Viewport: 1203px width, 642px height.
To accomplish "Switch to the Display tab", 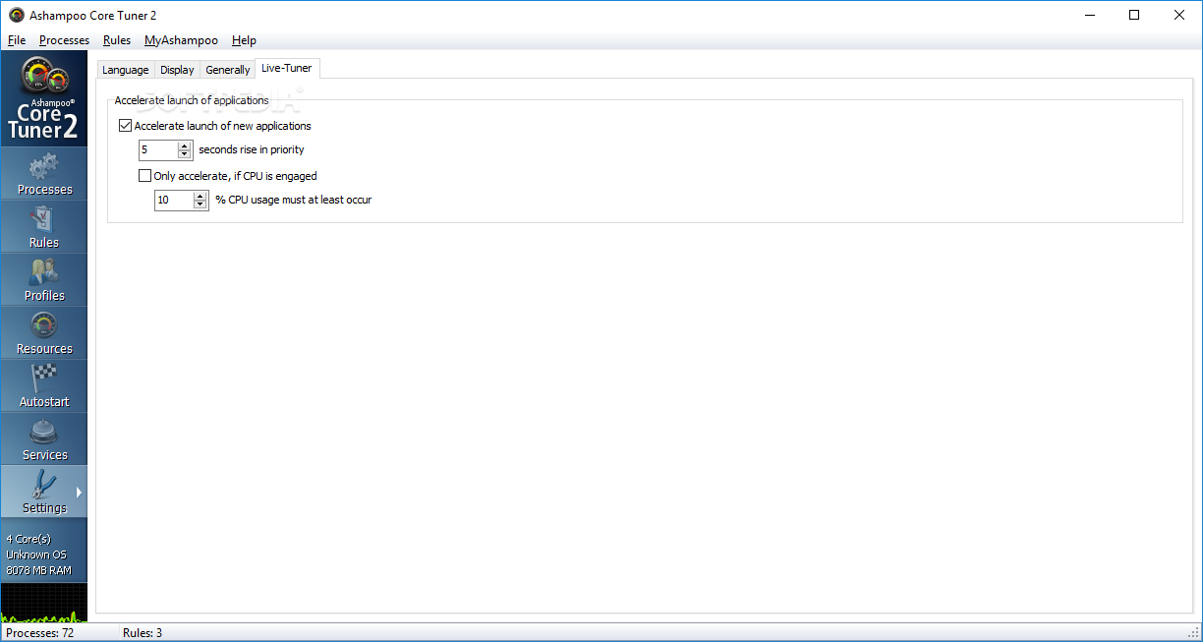I will pyautogui.click(x=177, y=70).
